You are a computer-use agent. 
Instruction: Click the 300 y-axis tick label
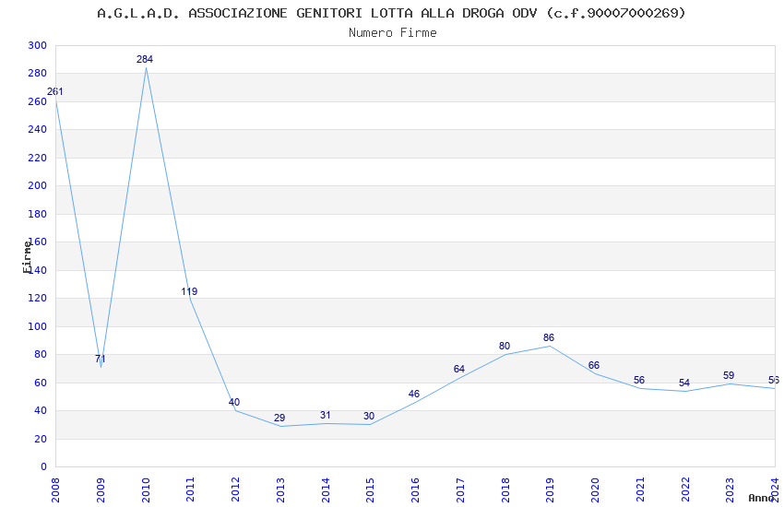click(x=38, y=45)
